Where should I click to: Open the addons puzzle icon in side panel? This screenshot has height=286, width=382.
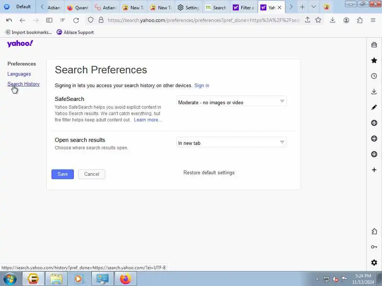pyautogui.click(x=374, y=231)
